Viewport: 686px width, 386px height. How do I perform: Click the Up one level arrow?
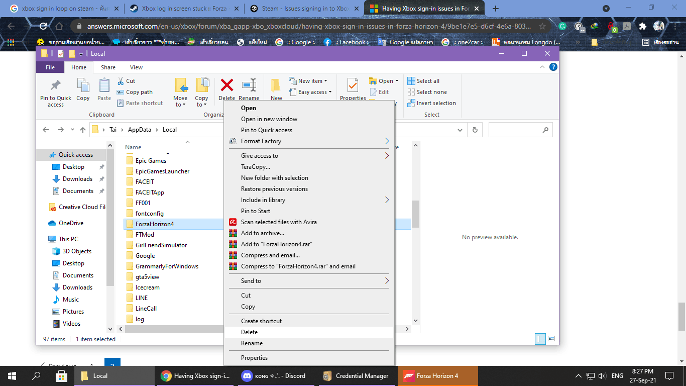pos(83,130)
